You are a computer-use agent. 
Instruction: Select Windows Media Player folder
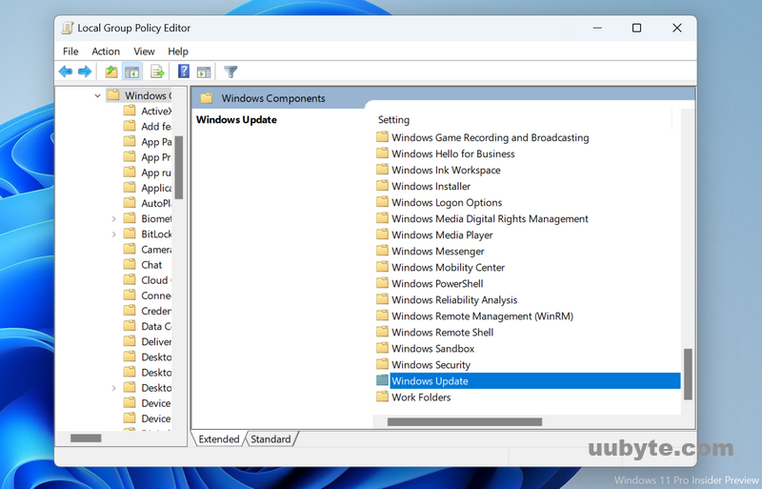pos(442,235)
